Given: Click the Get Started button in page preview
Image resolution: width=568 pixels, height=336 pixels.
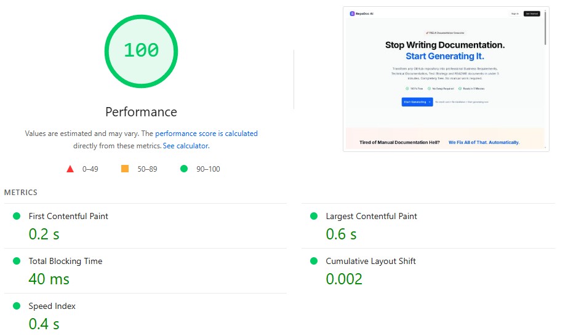Looking at the screenshot, I should point(531,13).
